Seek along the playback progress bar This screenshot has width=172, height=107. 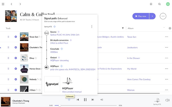(x=86, y=105)
